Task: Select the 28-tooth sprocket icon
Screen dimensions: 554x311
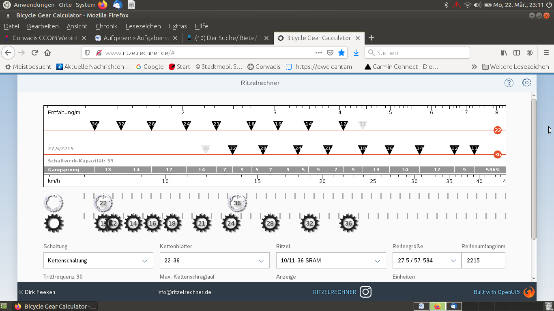Action: (270, 224)
